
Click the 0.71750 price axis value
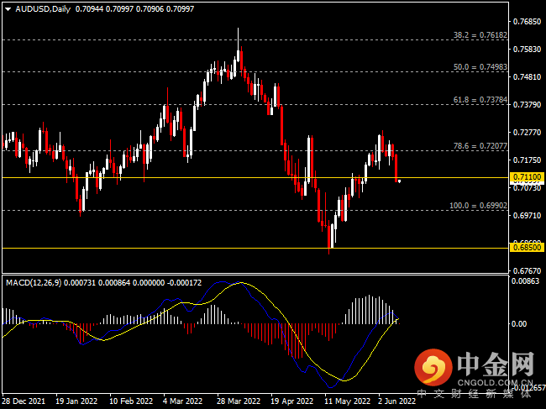tap(528, 160)
